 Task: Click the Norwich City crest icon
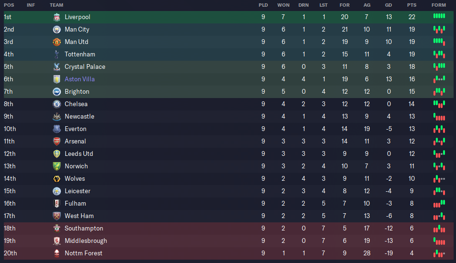pyautogui.click(x=57, y=166)
